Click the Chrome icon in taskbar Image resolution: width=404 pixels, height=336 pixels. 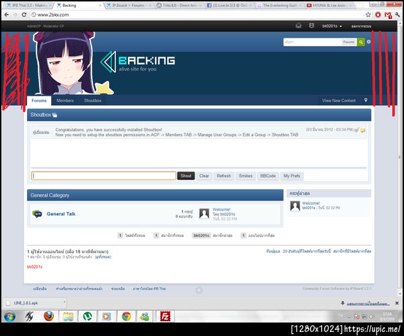point(127,316)
